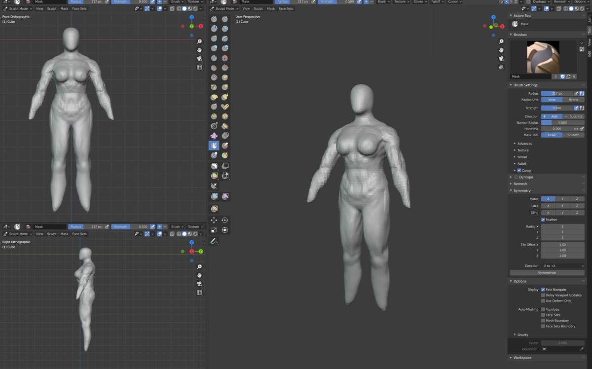Open the Sculpt menu in the header
The height and width of the screenshot is (369, 592).
point(258,8)
